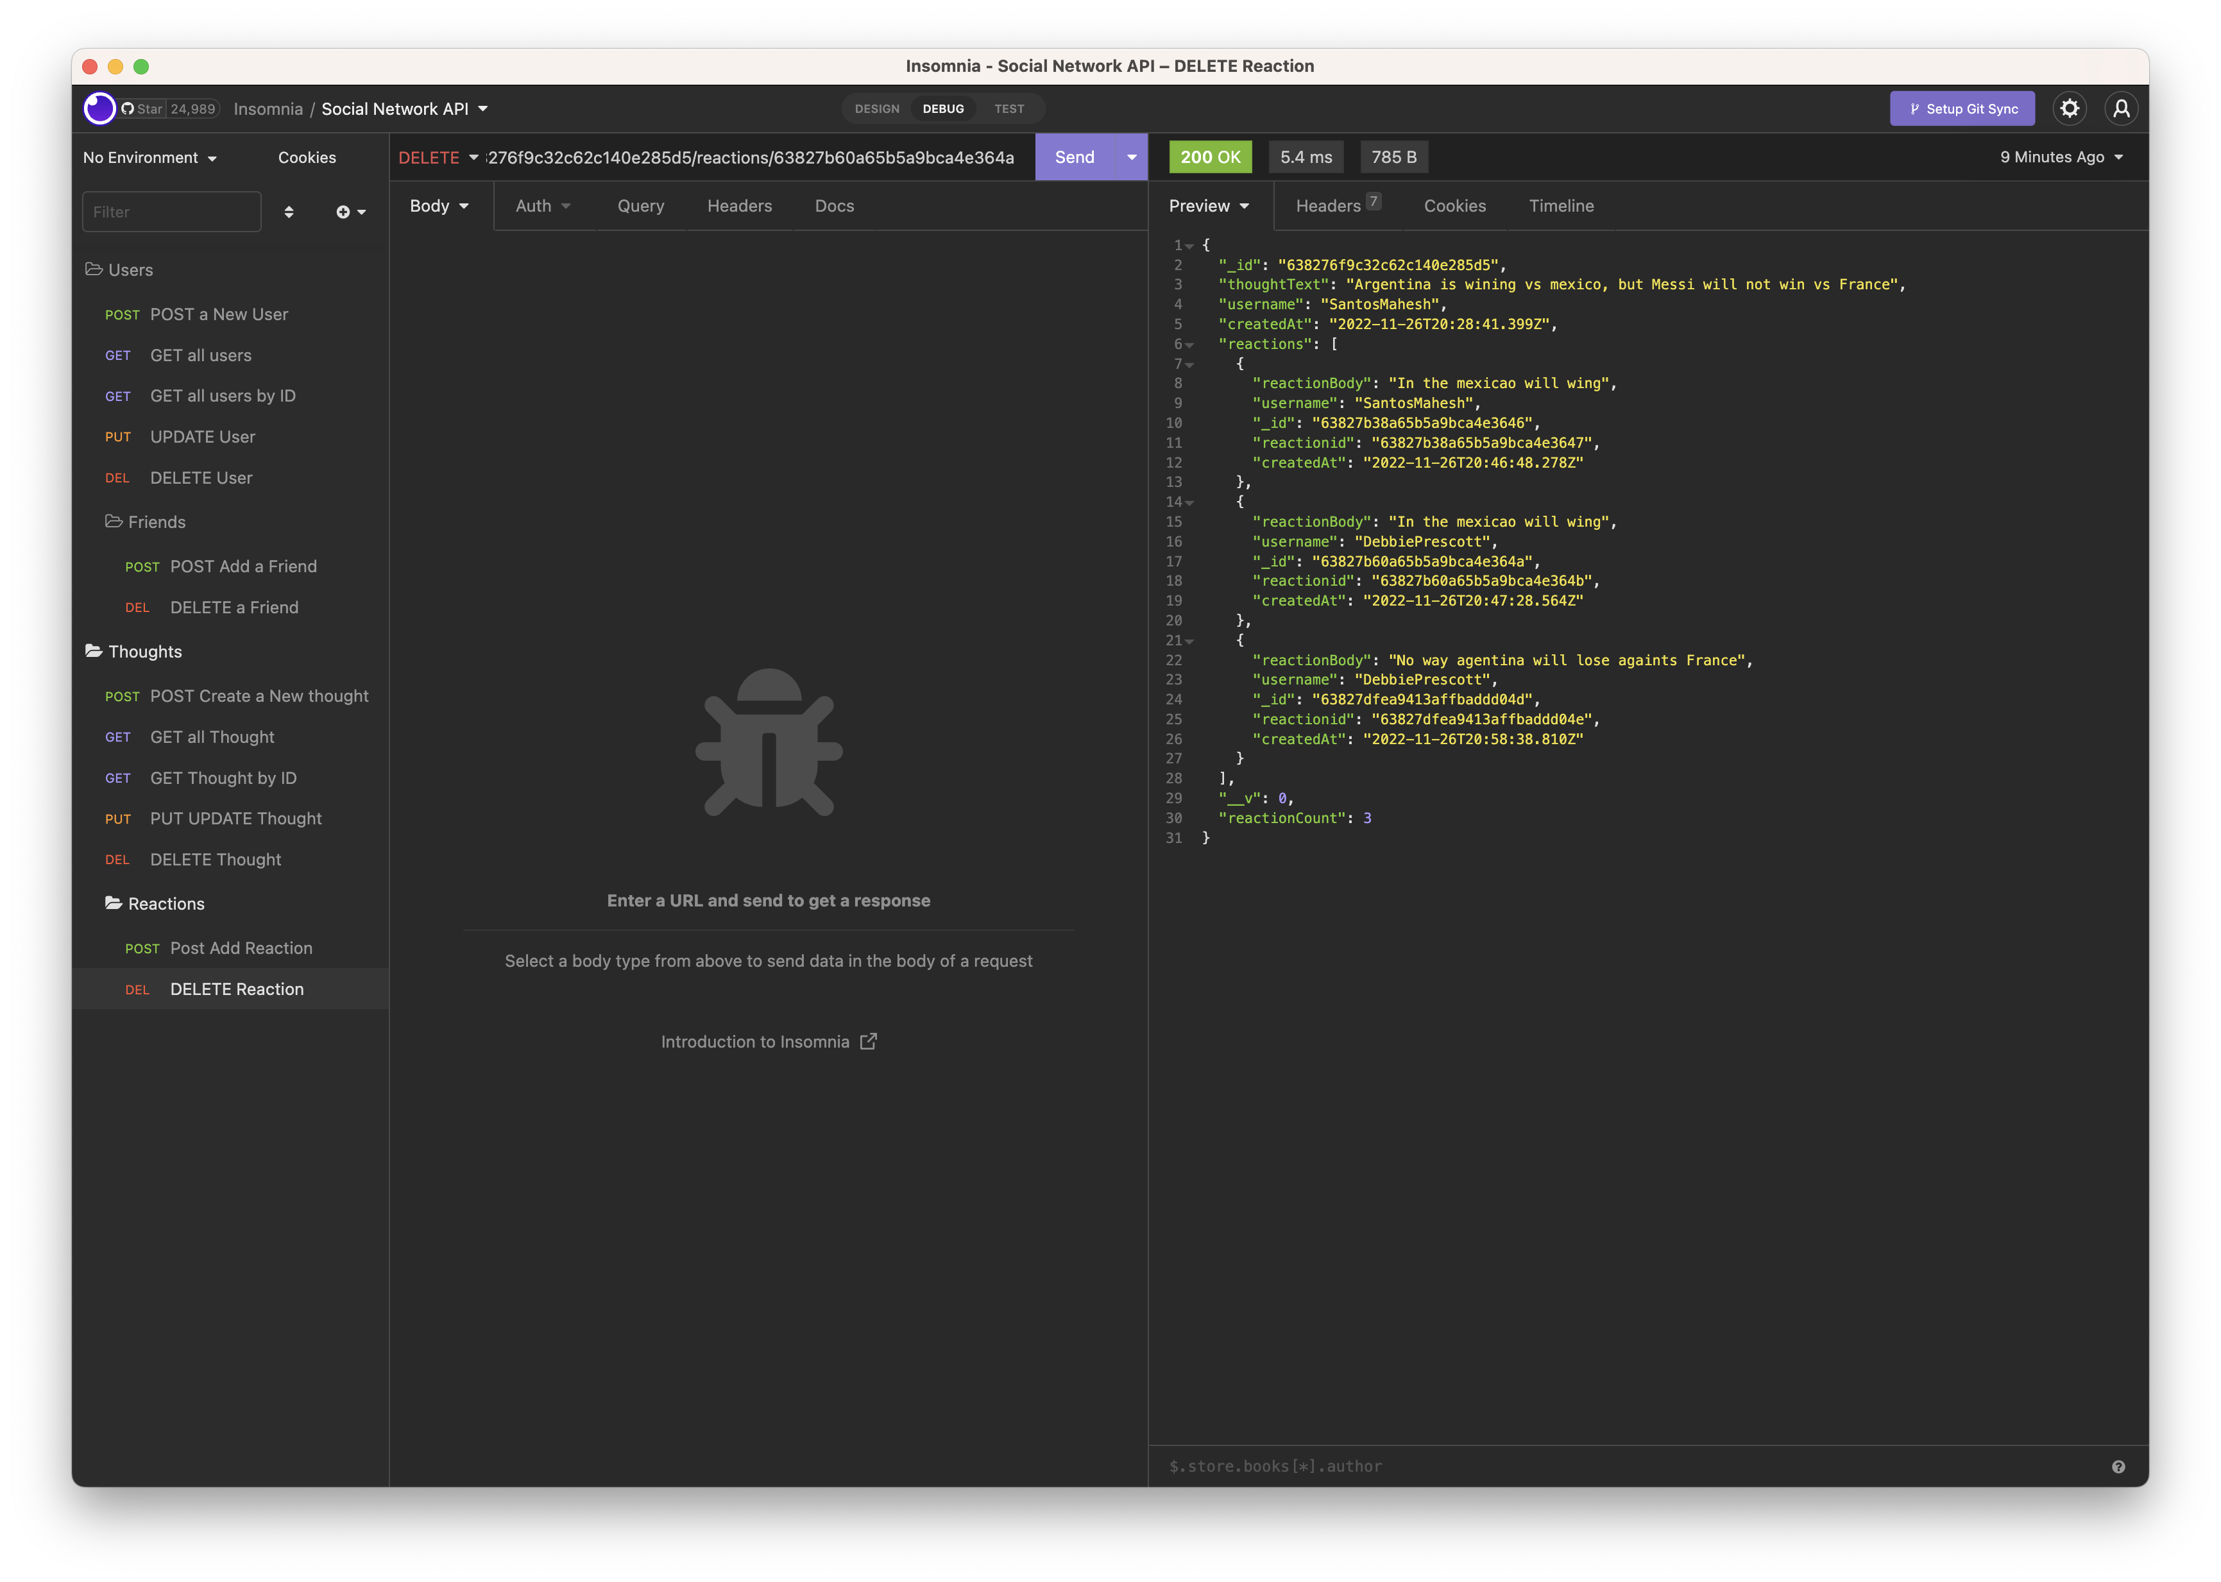Switch to the TEST mode
This screenshot has width=2221, height=1582.
click(1009, 109)
